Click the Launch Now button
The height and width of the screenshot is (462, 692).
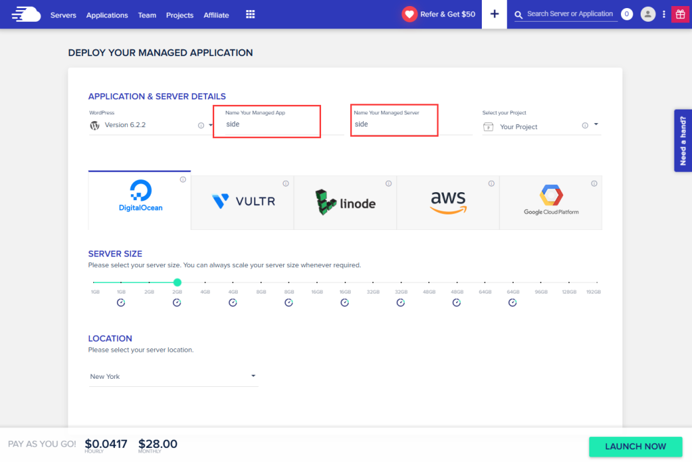click(x=635, y=446)
